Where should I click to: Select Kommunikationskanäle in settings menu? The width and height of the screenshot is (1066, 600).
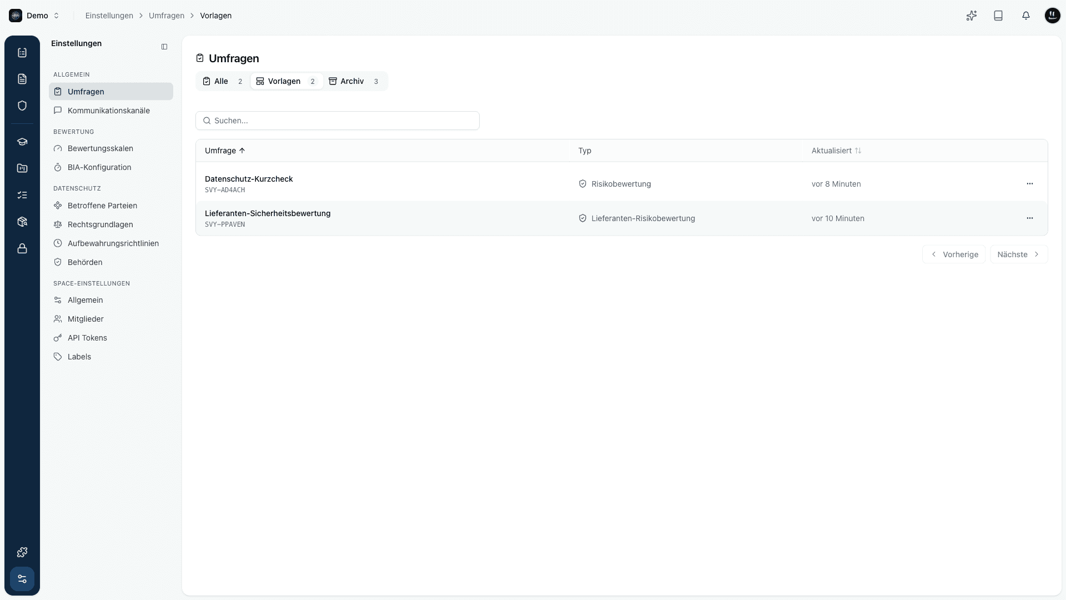point(111,111)
